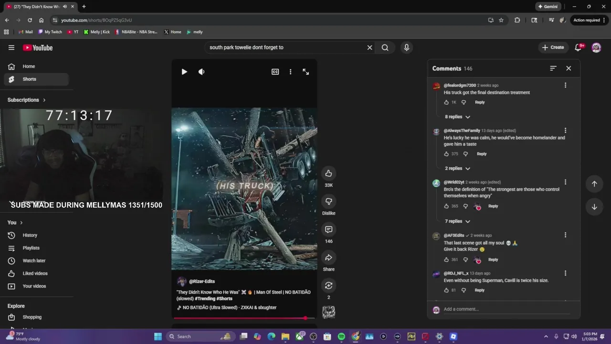
Task: Mute the Shorts video volume
Action: click(201, 72)
